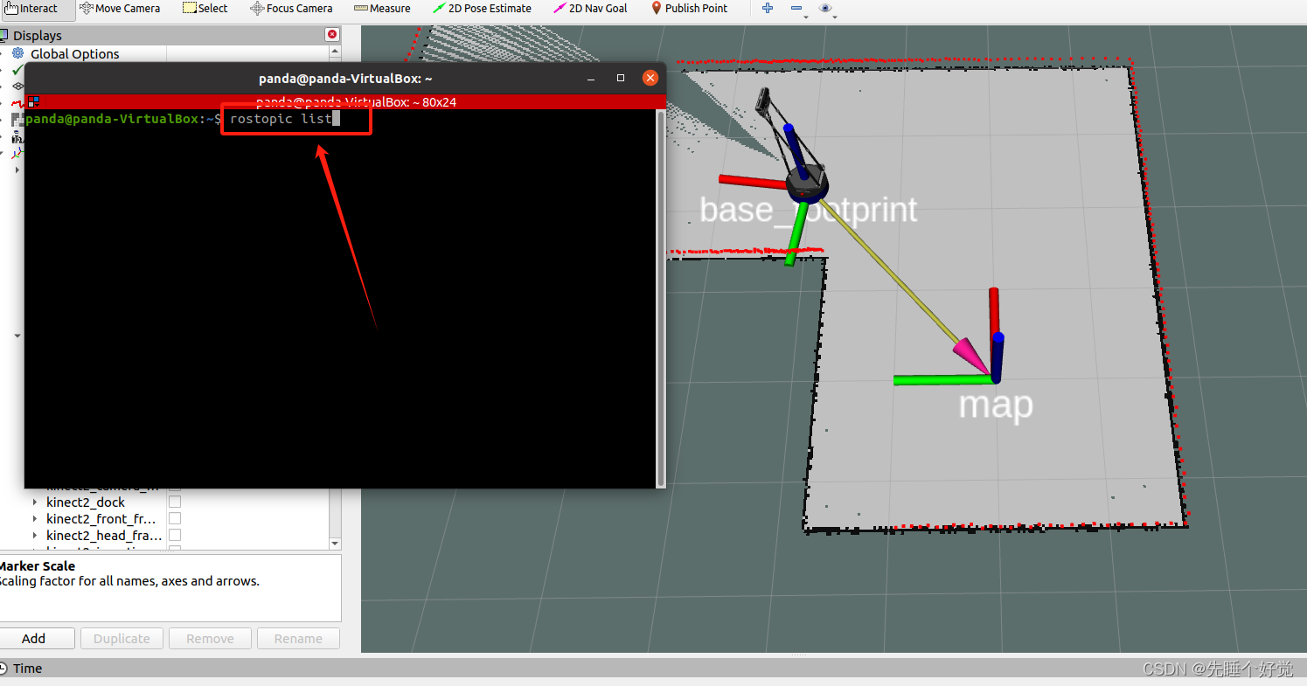Click the blue plus add-tool icon
The image size is (1307, 686).
click(x=768, y=9)
